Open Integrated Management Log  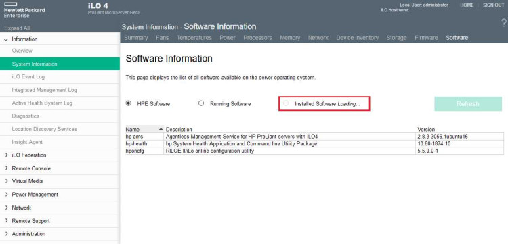(60, 90)
